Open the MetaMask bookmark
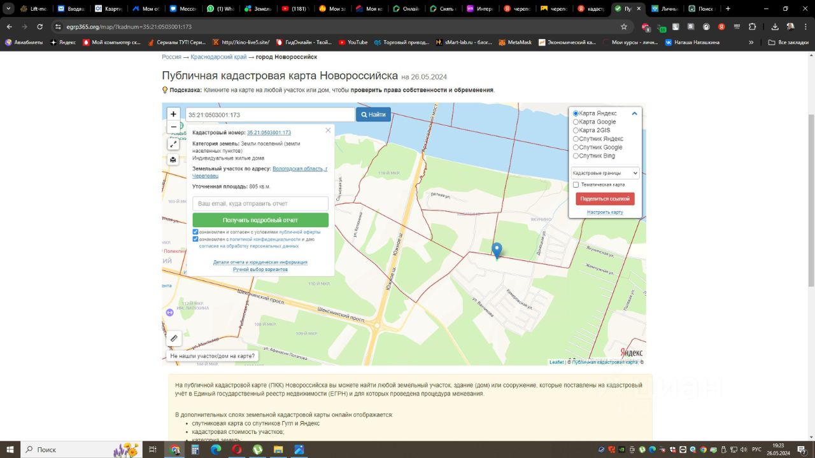 [515, 43]
